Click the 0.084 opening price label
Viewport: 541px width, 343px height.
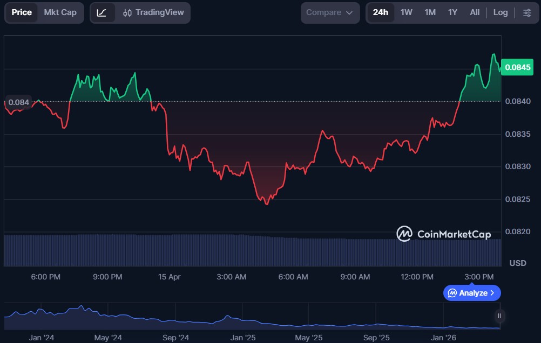[19, 102]
